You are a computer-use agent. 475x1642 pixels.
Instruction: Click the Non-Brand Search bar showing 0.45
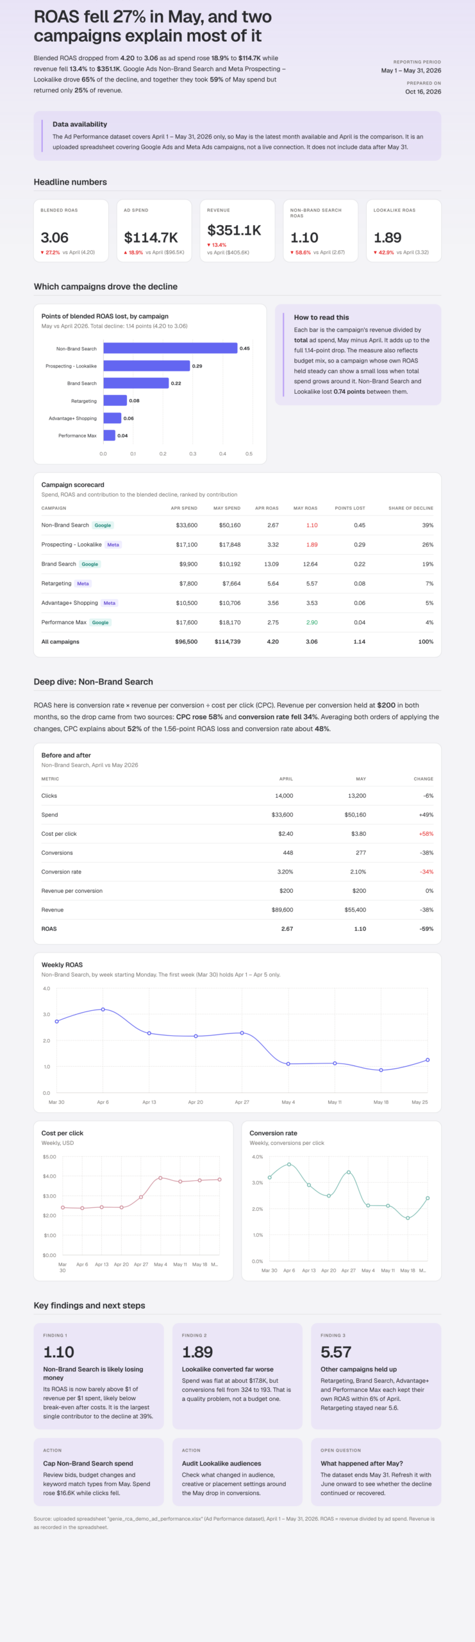coord(171,348)
